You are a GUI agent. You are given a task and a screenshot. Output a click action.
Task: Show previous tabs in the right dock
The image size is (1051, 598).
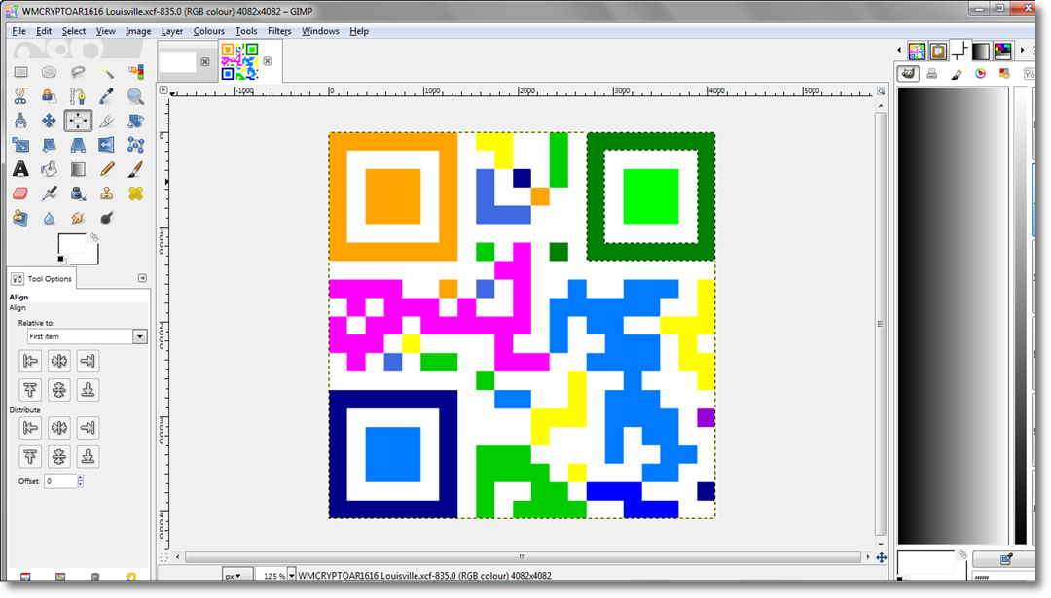pyautogui.click(x=899, y=51)
